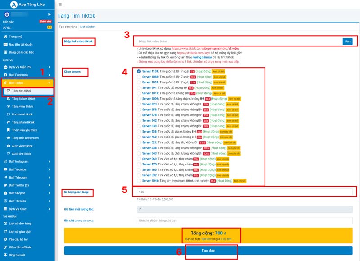Switch to the Tạo đơn hàng tab
This screenshot has width=360, height=261.
[68, 27]
